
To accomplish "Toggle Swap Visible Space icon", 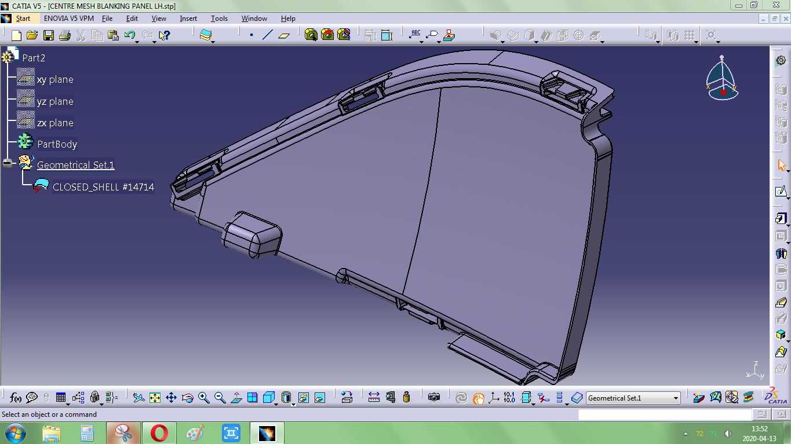I will tap(319, 398).
